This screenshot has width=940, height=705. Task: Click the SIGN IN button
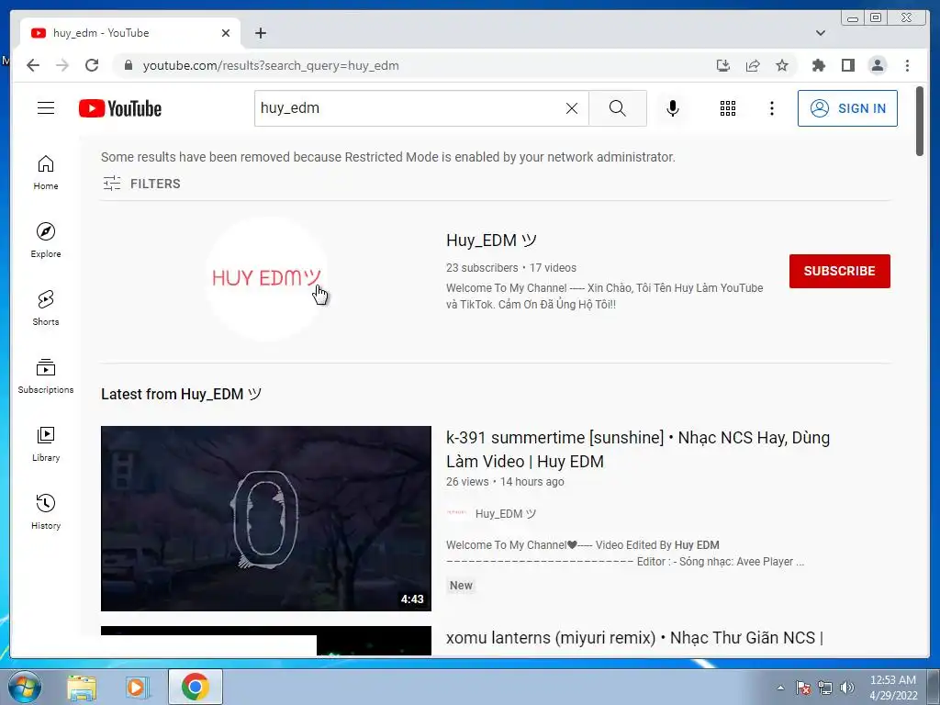click(847, 108)
